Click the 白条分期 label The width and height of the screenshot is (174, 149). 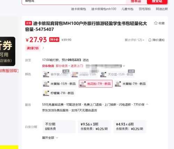pos(31,127)
